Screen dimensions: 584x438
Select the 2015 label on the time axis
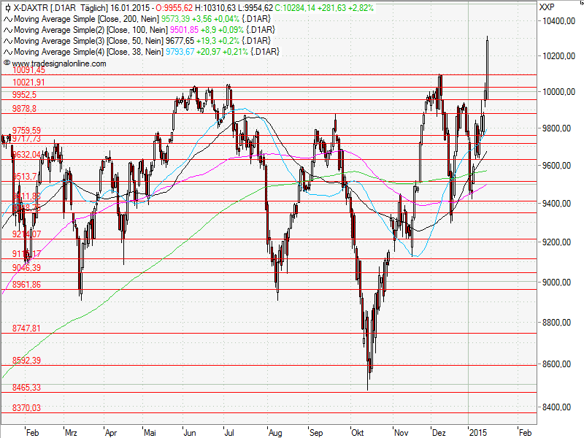[480, 432]
